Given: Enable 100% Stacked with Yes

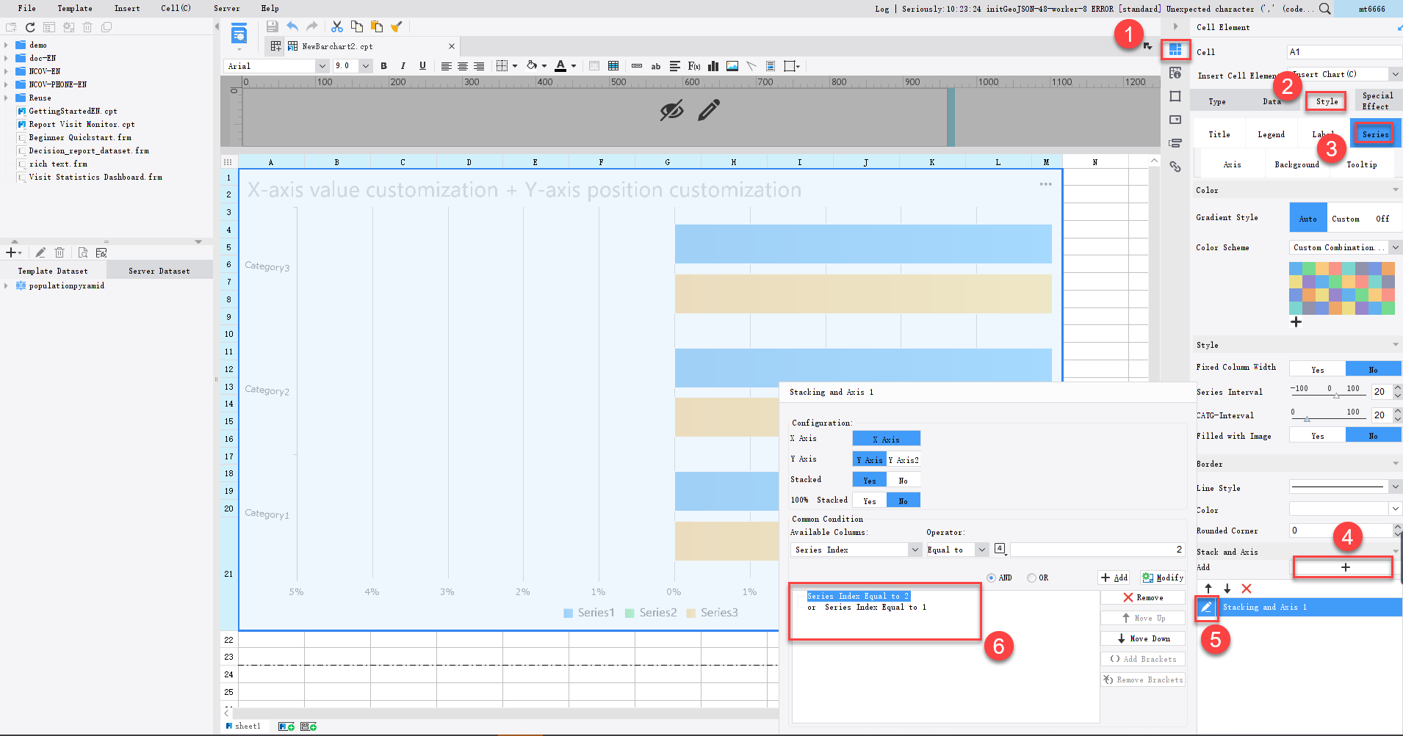Looking at the screenshot, I should (x=869, y=500).
